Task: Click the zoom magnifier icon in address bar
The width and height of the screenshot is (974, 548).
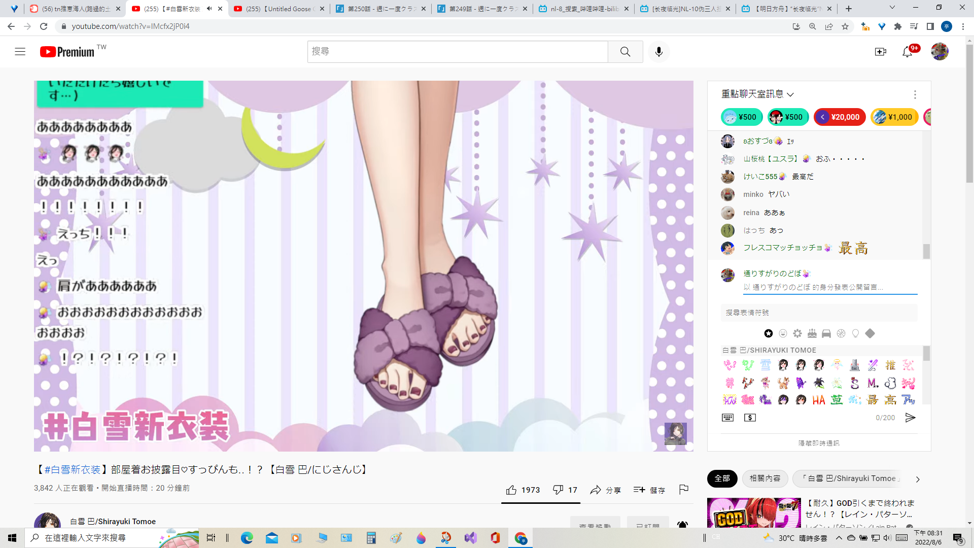Action: coord(813,26)
